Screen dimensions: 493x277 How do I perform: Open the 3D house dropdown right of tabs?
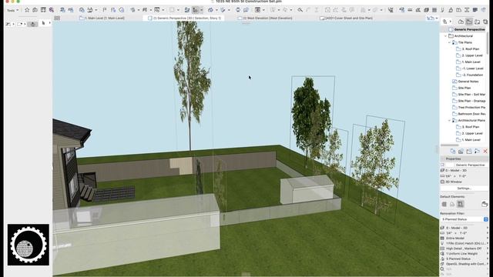tap(432, 18)
